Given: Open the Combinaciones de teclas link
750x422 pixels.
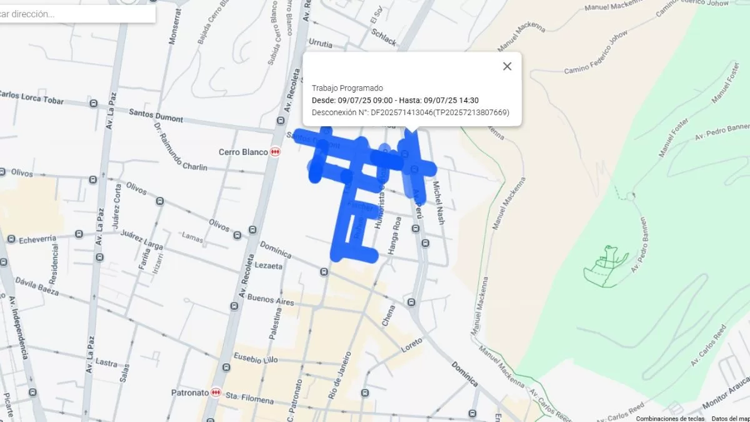Looking at the screenshot, I should (x=670, y=418).
